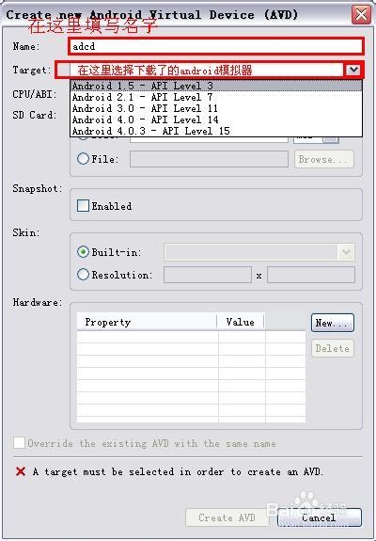Select the Resolution radio button
Viewport: 376px width, 541px height.
coord(83,275)
